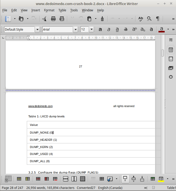Delete the current row with the red row icon
The height and width of the screenshot is (191, 176).
tap(38, 179)
